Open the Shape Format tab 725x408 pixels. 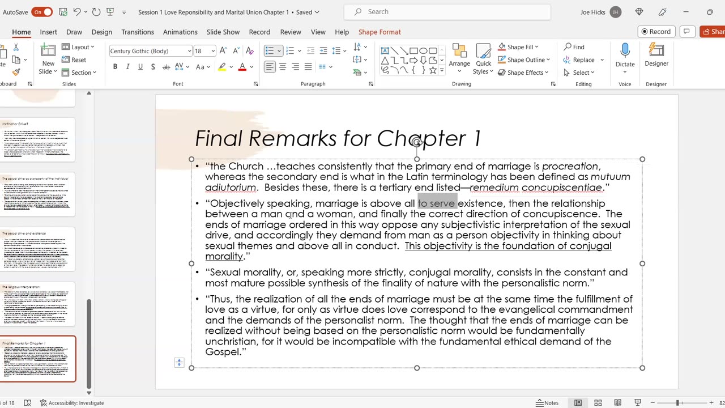(379, 32)
